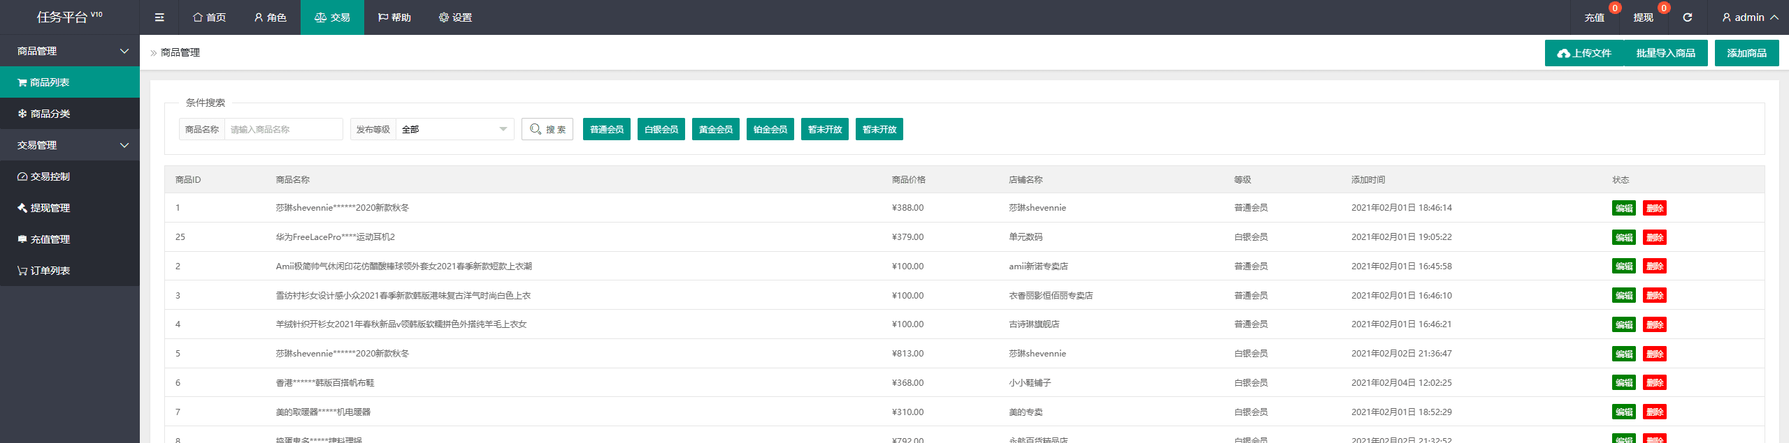Click the 状态 column header

pos(1621,180)
